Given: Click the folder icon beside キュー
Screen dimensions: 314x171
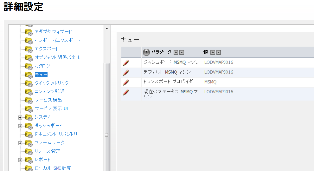Looking at the screenshot, I should [29, 75].
